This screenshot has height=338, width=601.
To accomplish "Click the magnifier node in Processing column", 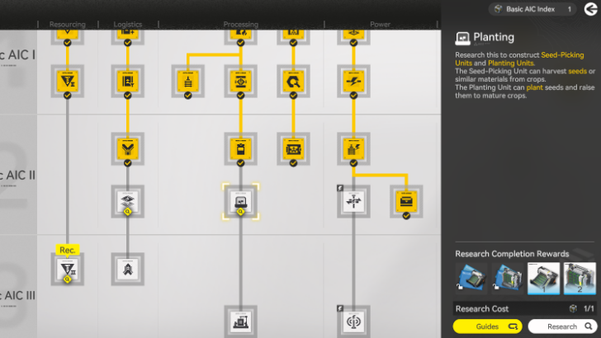I will 292,81.
